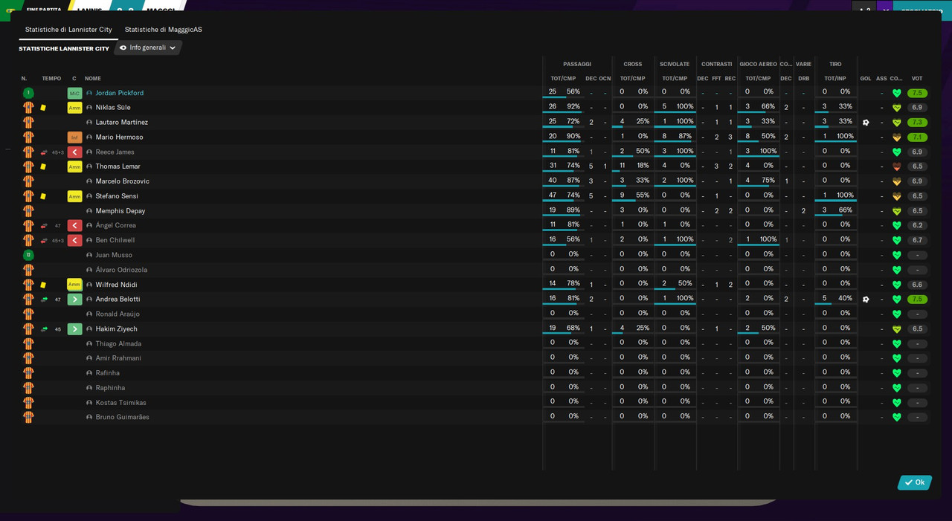Click Andrea Belotti's 7.5 rating badge
This screenshot has width=952, height=521.
click(917, 300)
